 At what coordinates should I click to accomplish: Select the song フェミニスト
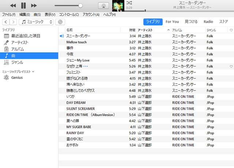[x=73, y=72]
